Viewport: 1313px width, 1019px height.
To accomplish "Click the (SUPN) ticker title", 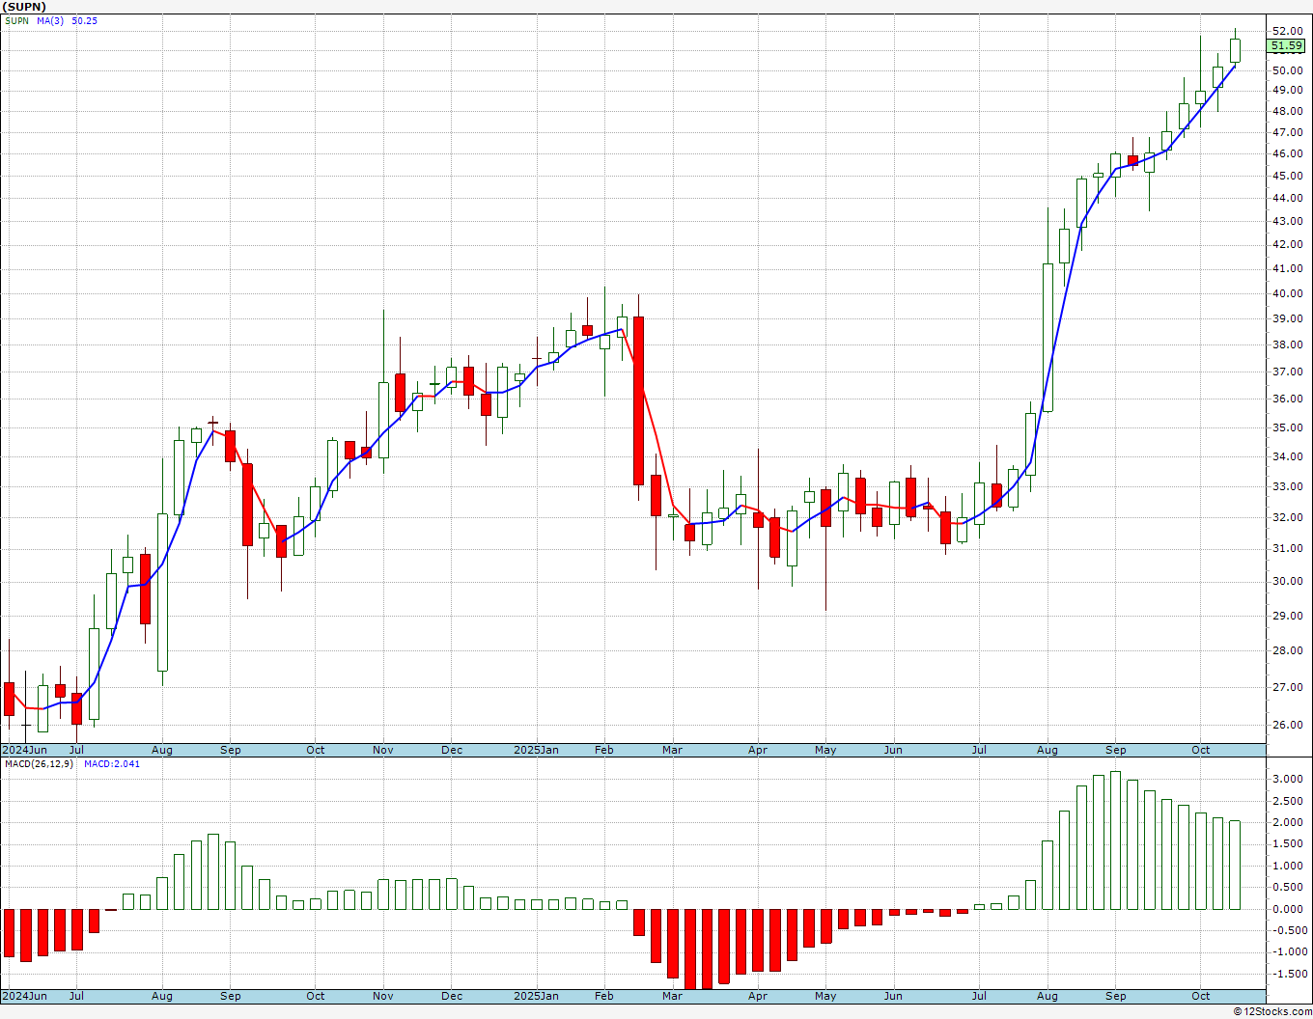I will [x=25, y=7].
